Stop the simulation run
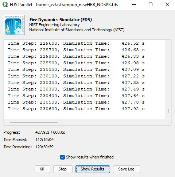The width and height of the screenshot is (175, 177). [63, 169]
